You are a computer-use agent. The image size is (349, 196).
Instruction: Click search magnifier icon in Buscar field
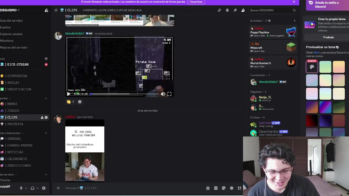point(294,10)
